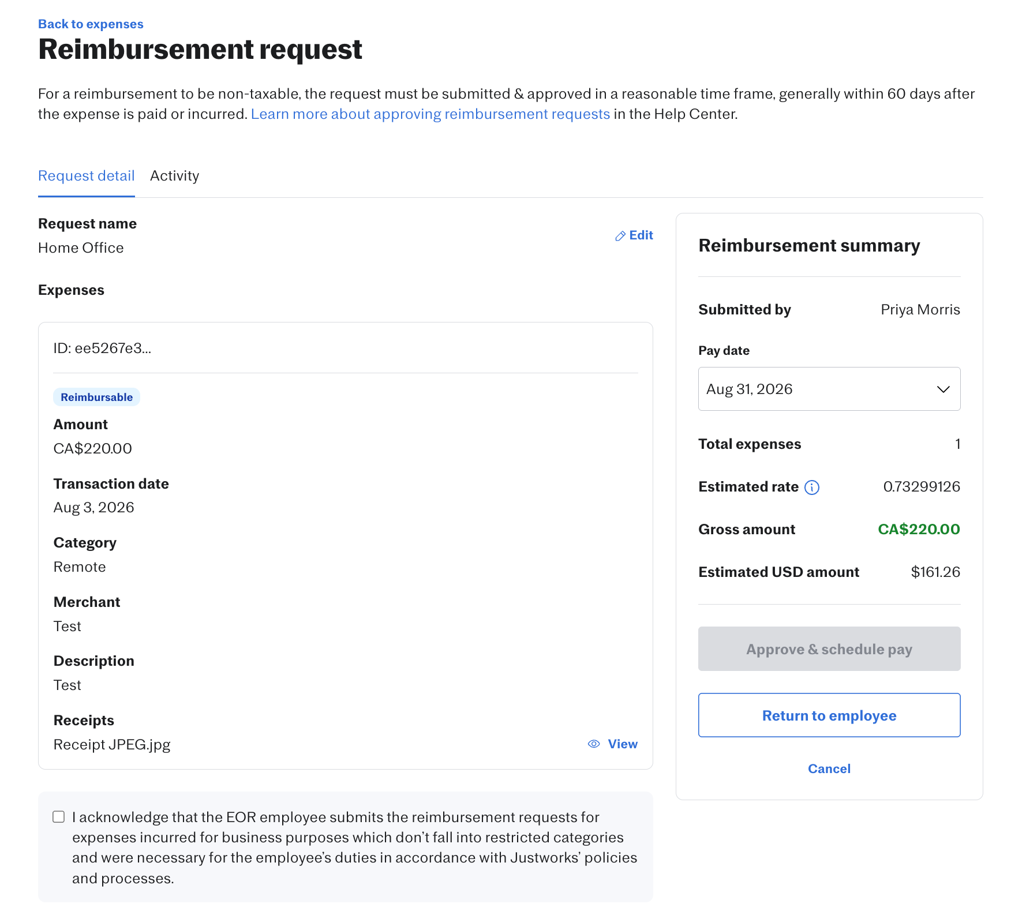Click the green Gross amount CA$220.00
This screenshot has height=915, width=1026.
point(919,530)
